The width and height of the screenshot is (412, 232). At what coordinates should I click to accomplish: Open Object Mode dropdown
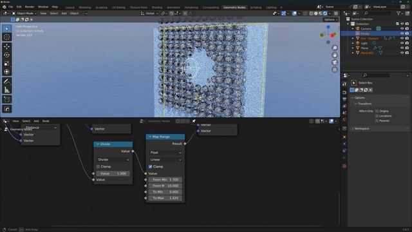(x=24, y=13)
